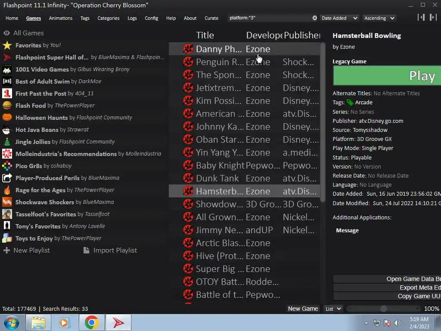This screenshot has height=331, width=441.
Task: Click Copy Game UUID button
Action: coord(387,296)
